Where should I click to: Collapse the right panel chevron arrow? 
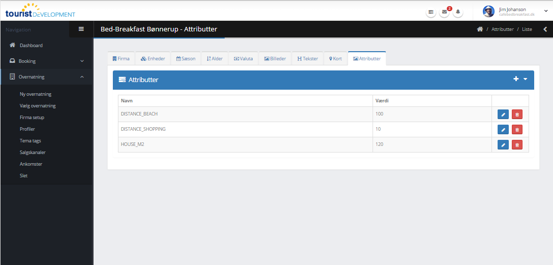pos(545,29)
